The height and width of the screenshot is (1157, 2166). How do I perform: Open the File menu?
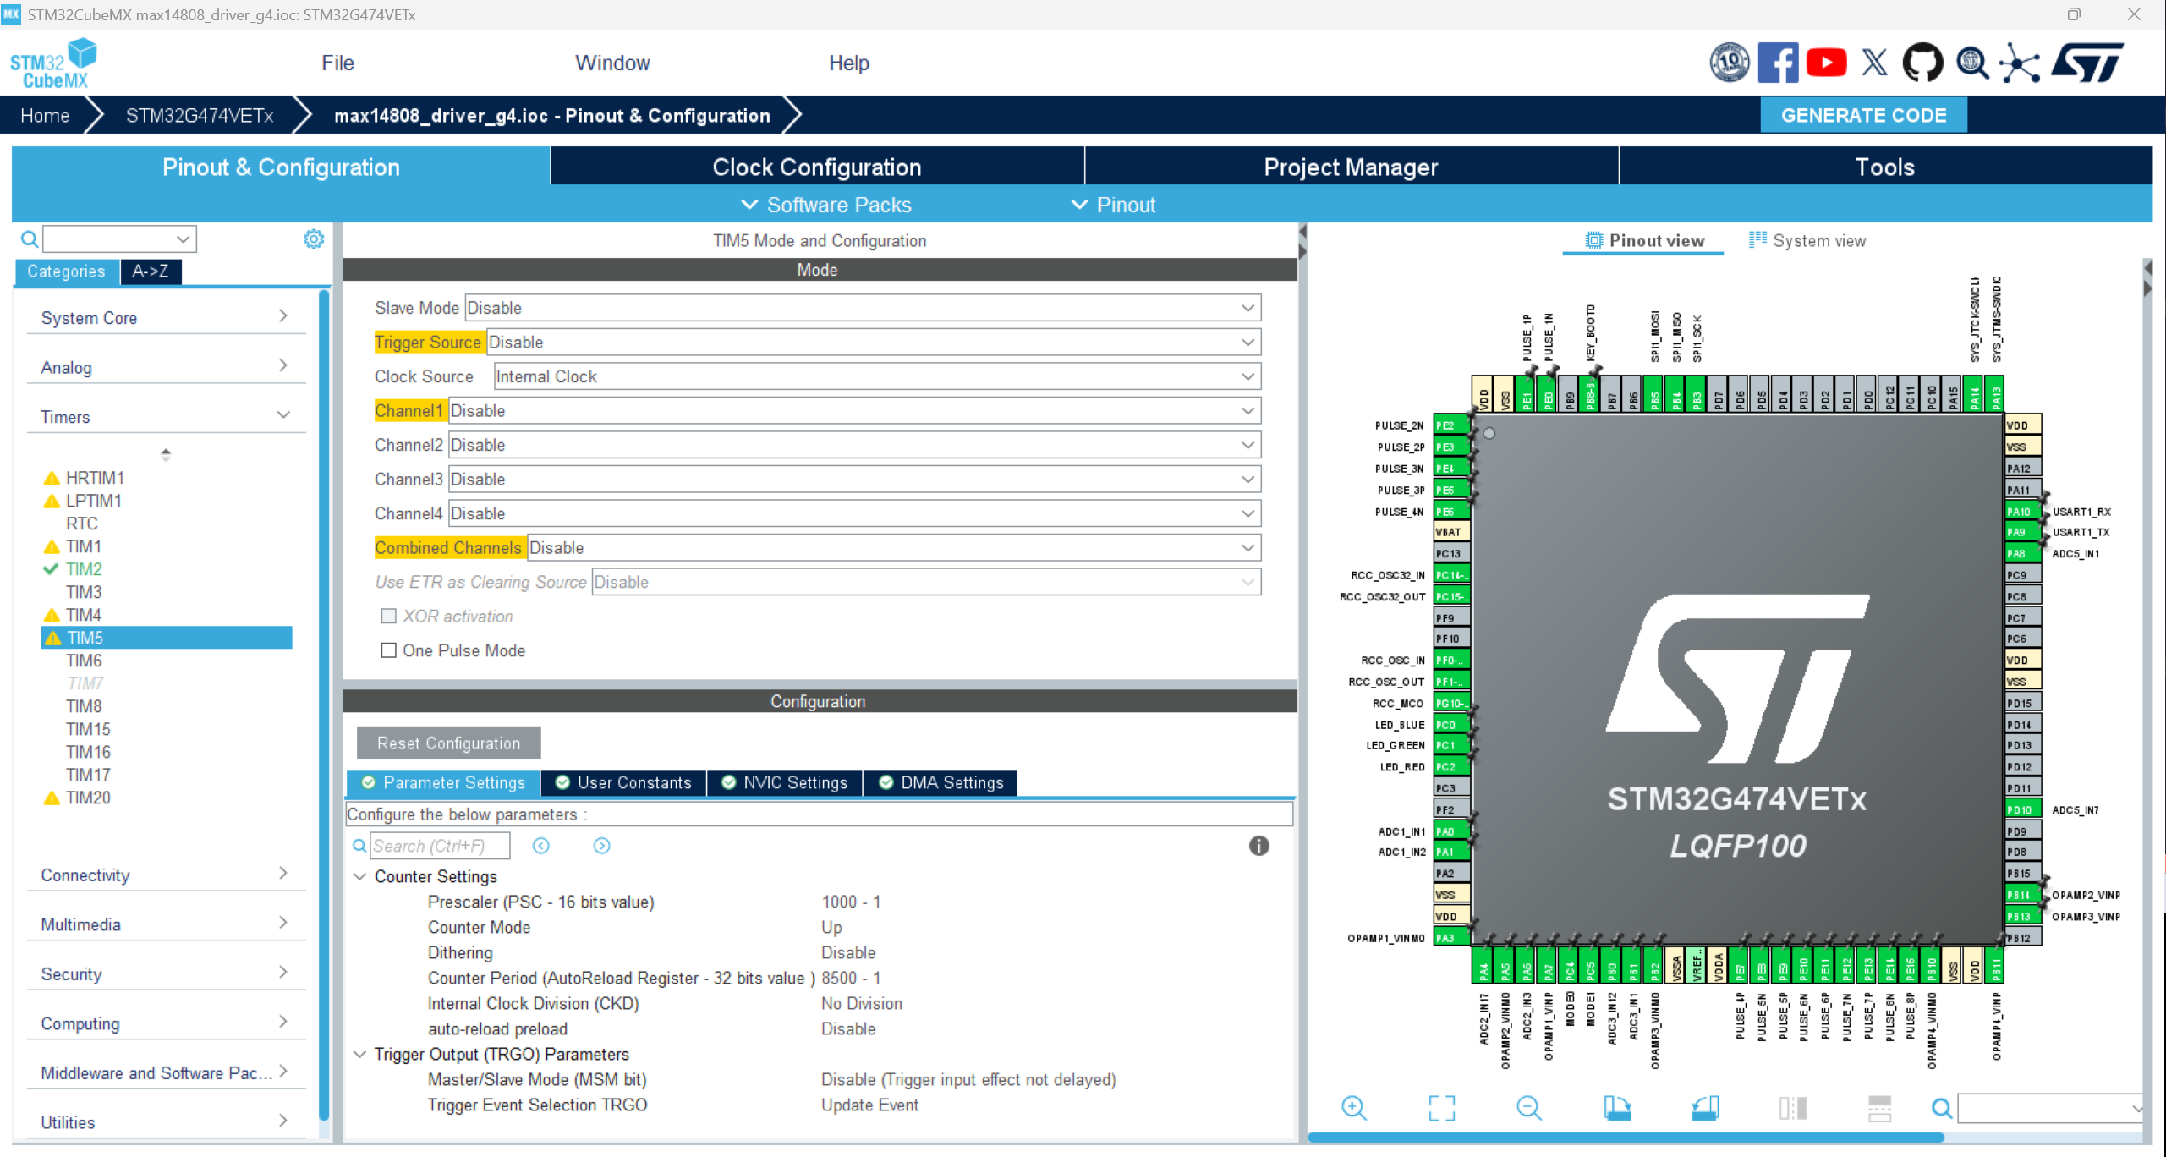(337, 63)
